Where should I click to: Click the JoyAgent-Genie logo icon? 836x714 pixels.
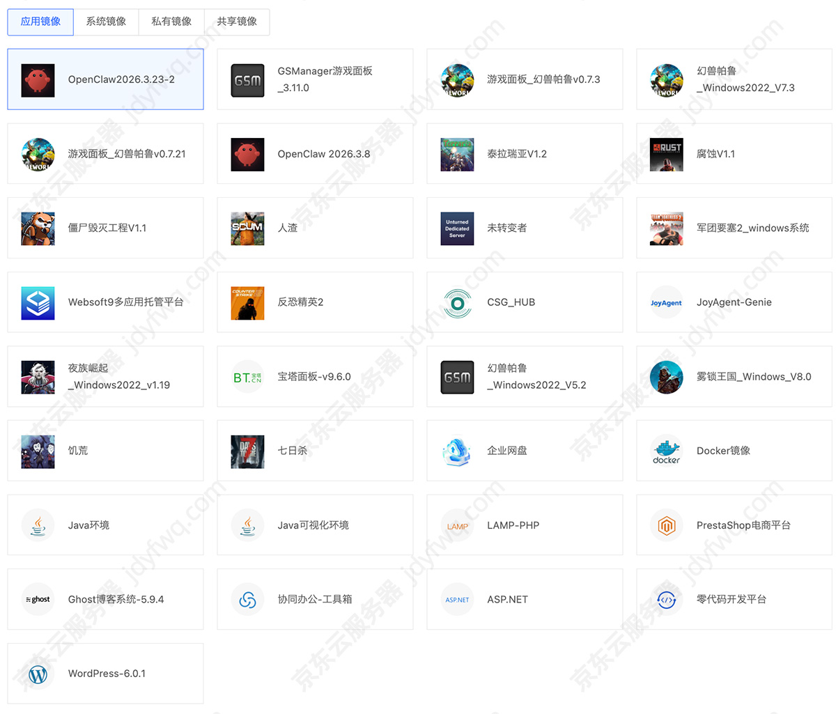click(x=666, y=302)
